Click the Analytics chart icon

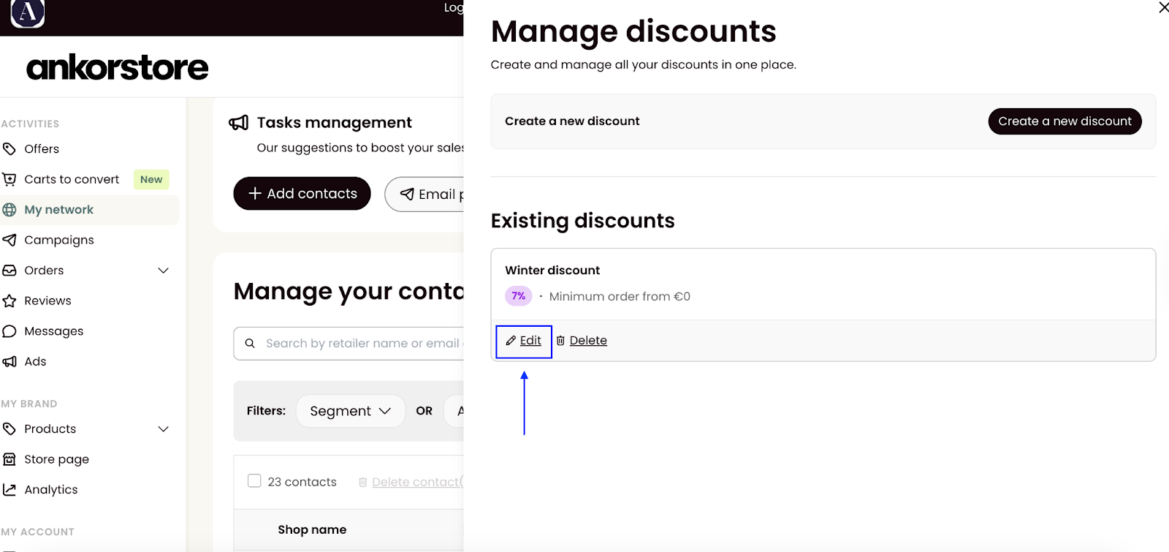[x=9, y=490]
